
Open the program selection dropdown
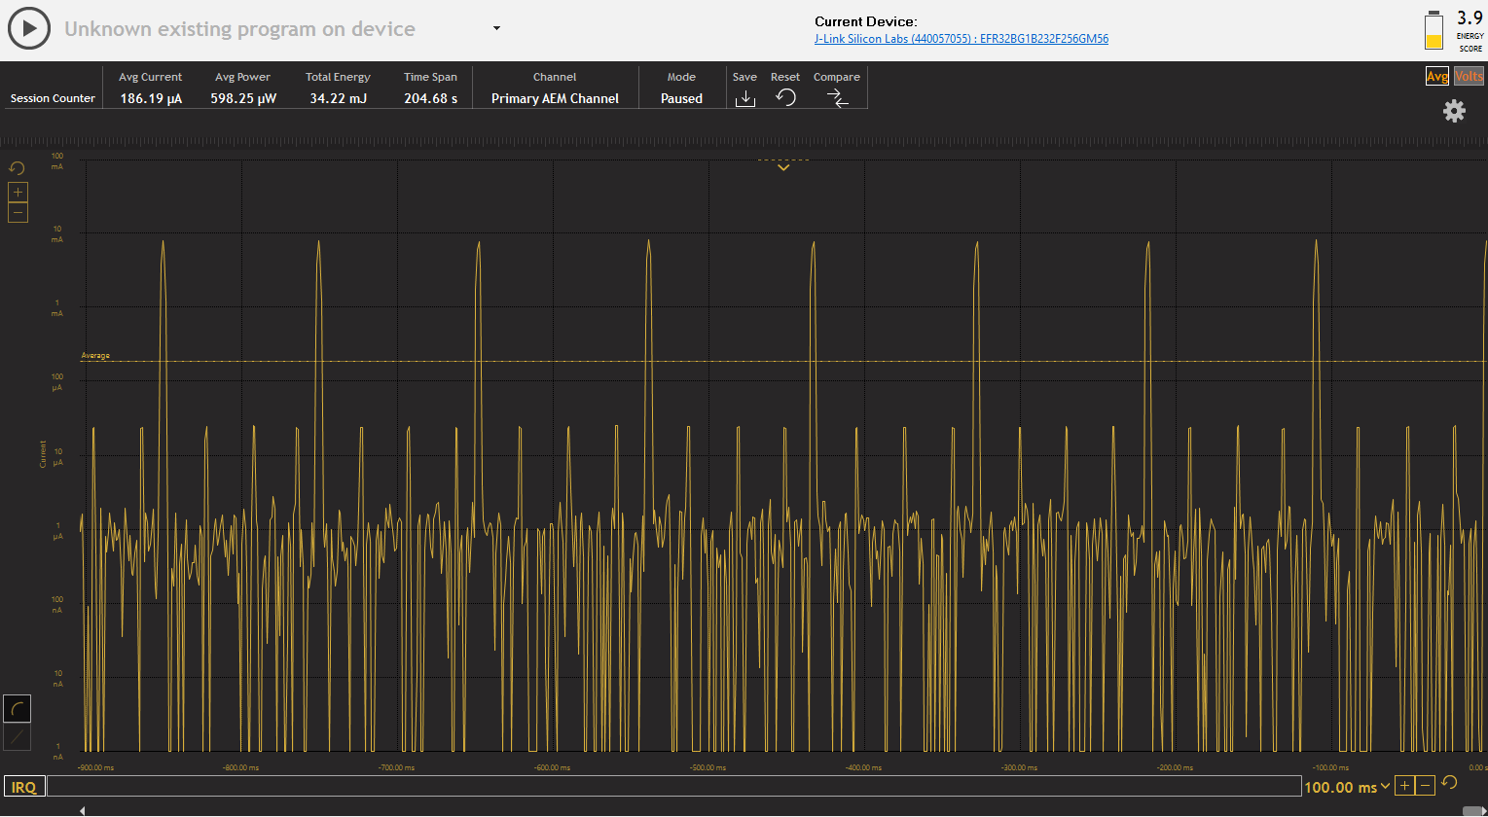coord(495,28)
